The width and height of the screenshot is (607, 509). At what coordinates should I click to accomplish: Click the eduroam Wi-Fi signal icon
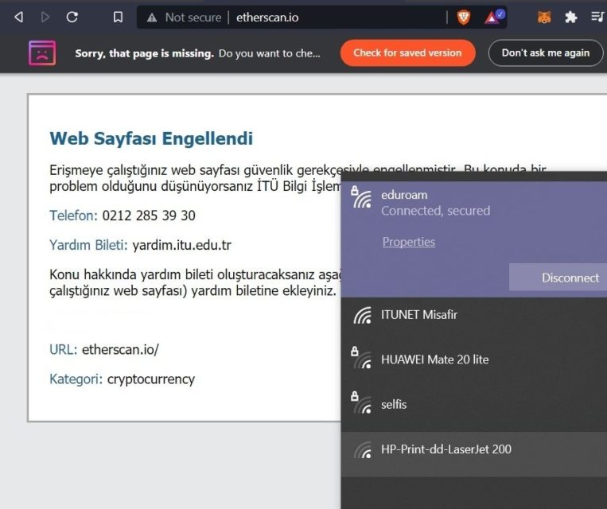(x=361, y=197)
